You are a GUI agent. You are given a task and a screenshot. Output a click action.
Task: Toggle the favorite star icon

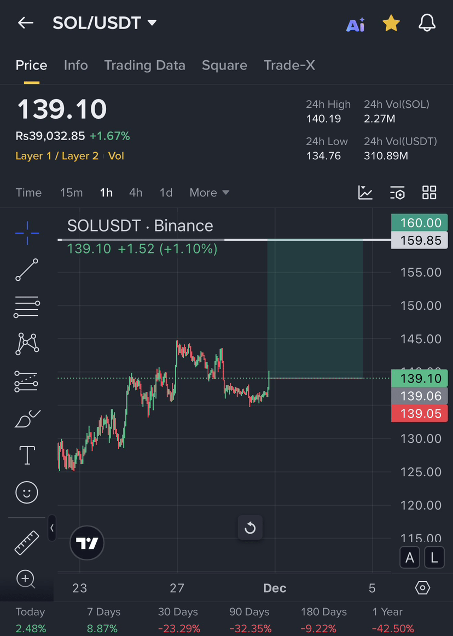tap(391, 23)
